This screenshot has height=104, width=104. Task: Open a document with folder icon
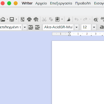(3, 19)
